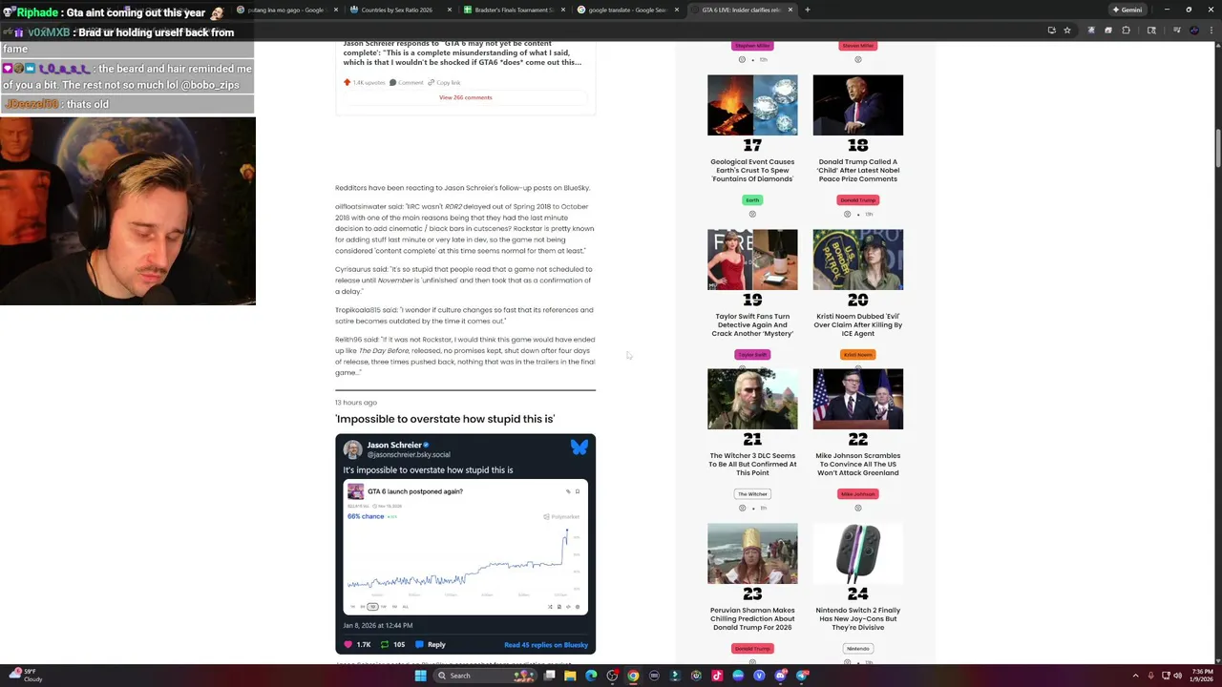Copy link of the Reddit post

point(444,83)
